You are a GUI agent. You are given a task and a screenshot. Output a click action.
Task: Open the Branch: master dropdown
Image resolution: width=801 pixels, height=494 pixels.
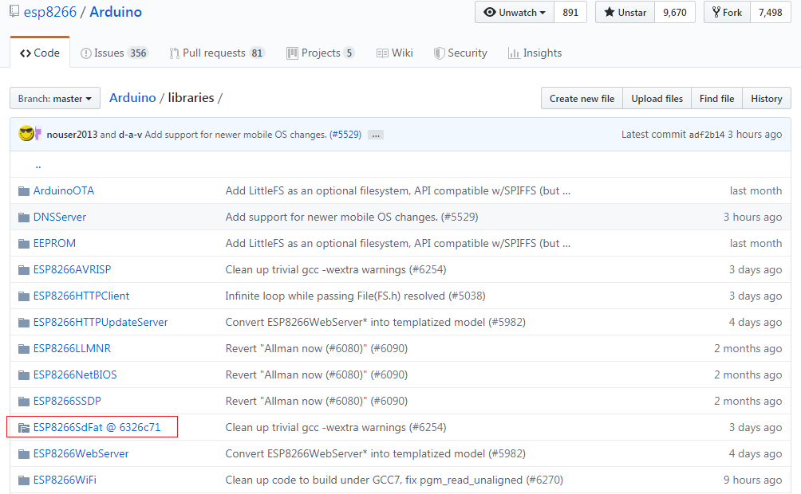click(54, 97)
